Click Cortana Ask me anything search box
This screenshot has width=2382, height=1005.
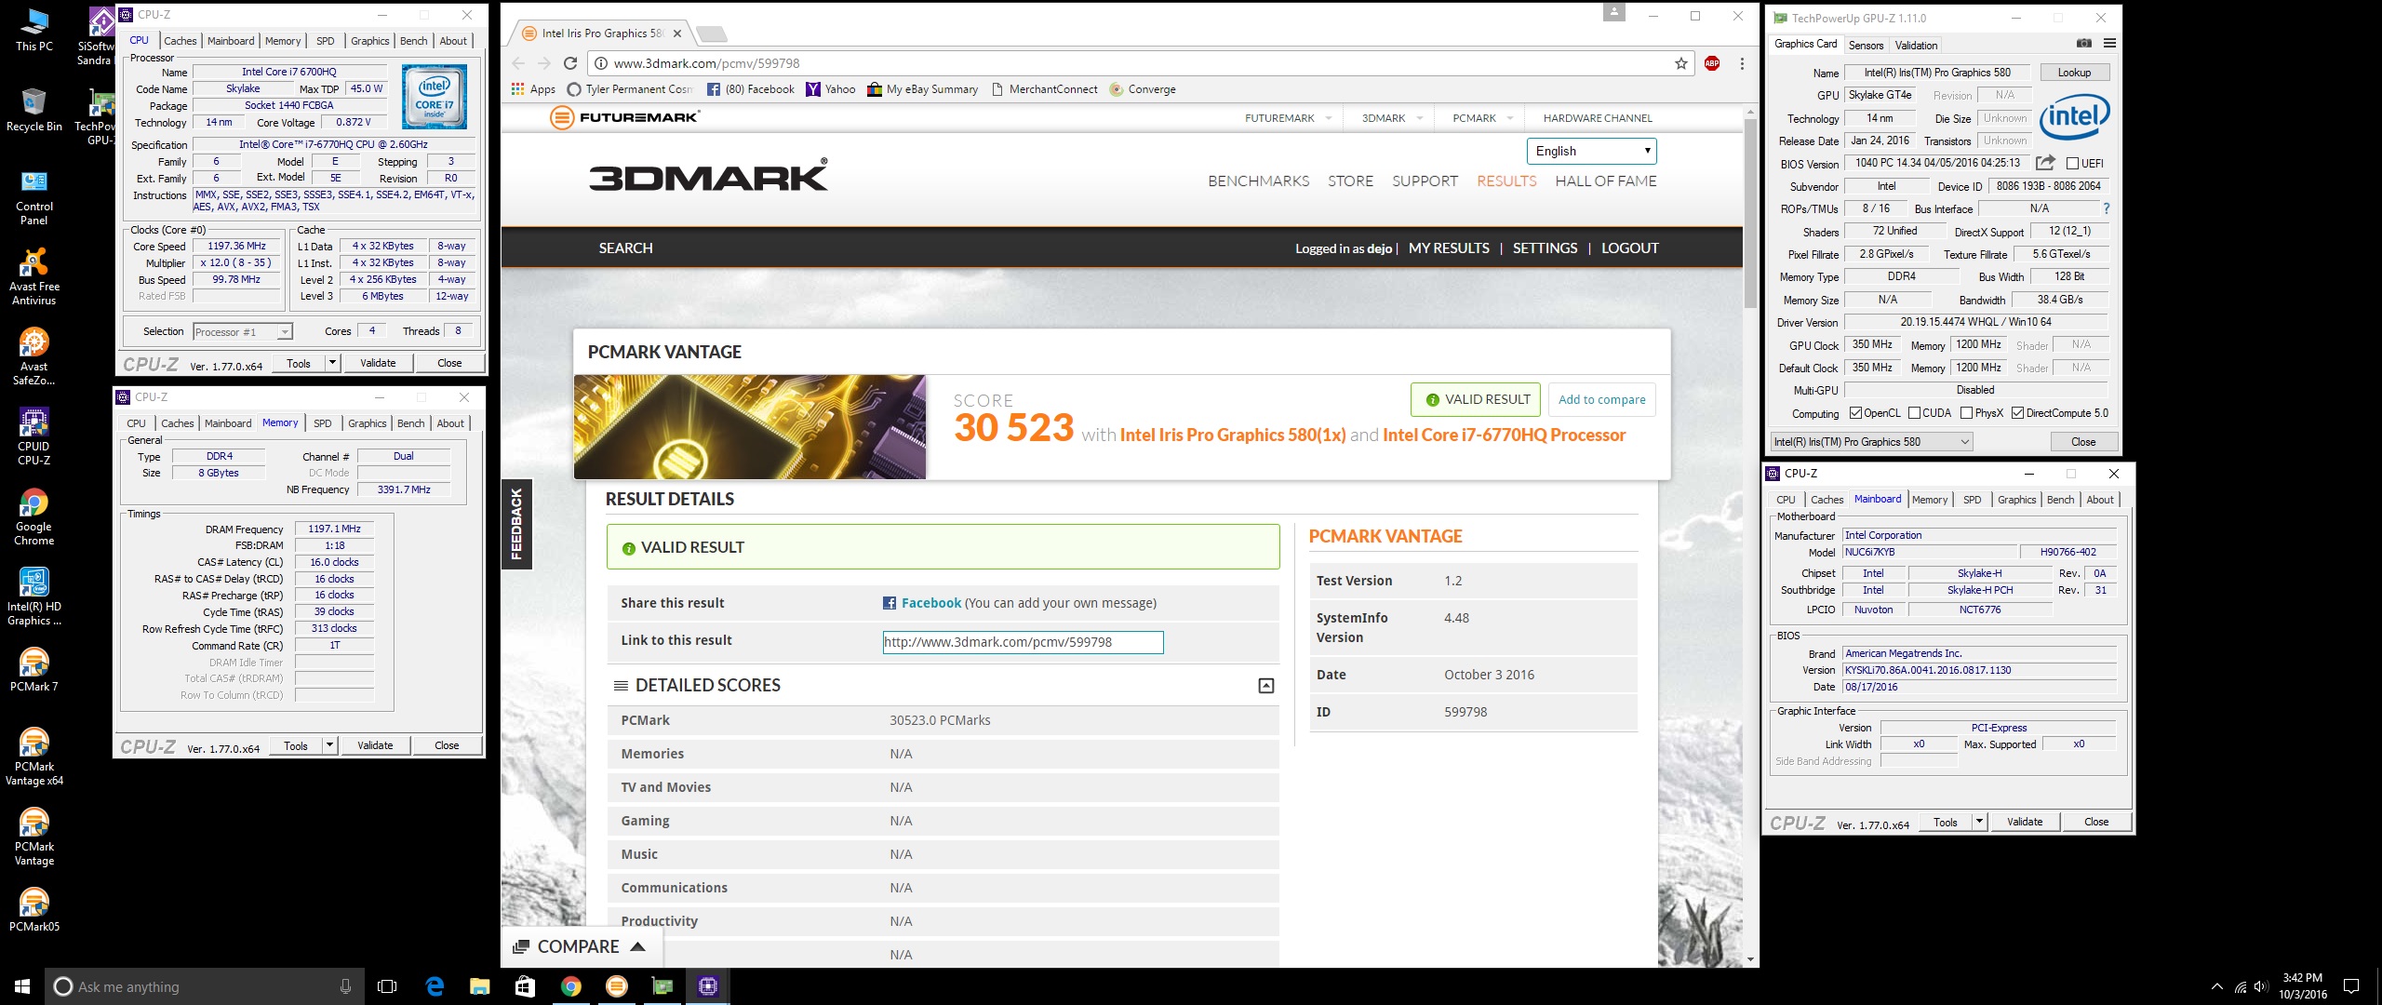(204, 986)
